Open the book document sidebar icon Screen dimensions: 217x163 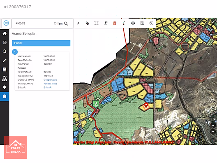(5, 70)
